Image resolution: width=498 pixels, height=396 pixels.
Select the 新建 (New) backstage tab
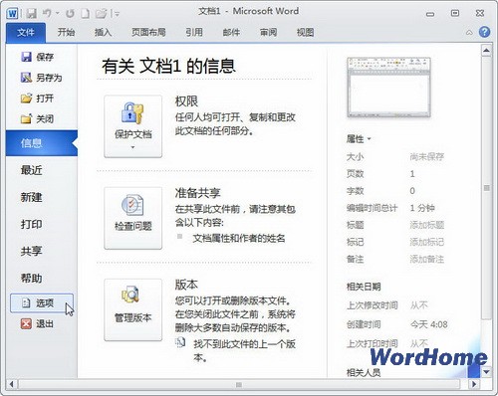31,197
